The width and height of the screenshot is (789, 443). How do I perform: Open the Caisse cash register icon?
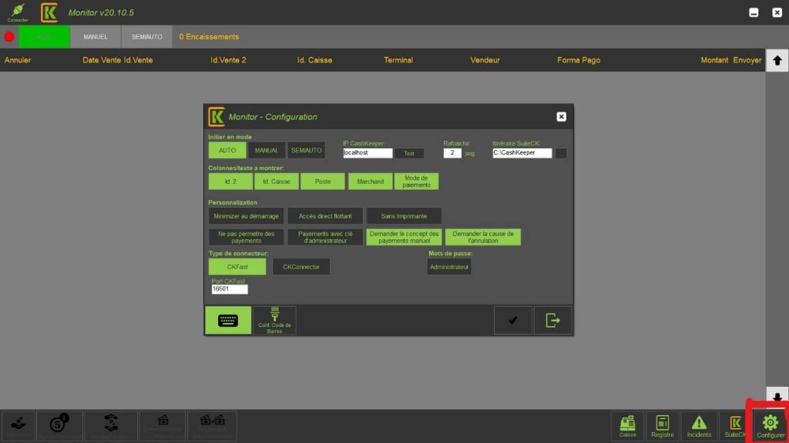pos(627,425)
